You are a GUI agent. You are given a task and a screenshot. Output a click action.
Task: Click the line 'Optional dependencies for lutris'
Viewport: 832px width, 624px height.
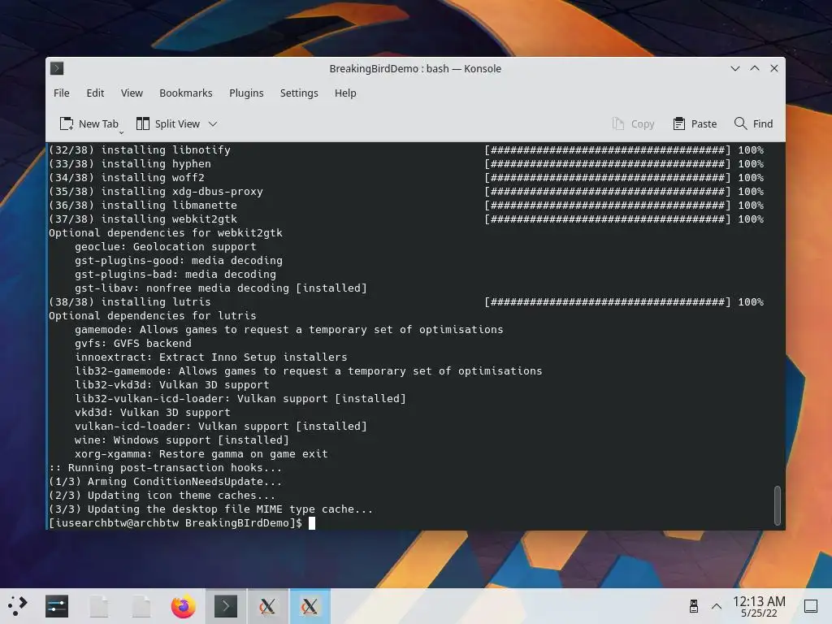pos(152,316)
